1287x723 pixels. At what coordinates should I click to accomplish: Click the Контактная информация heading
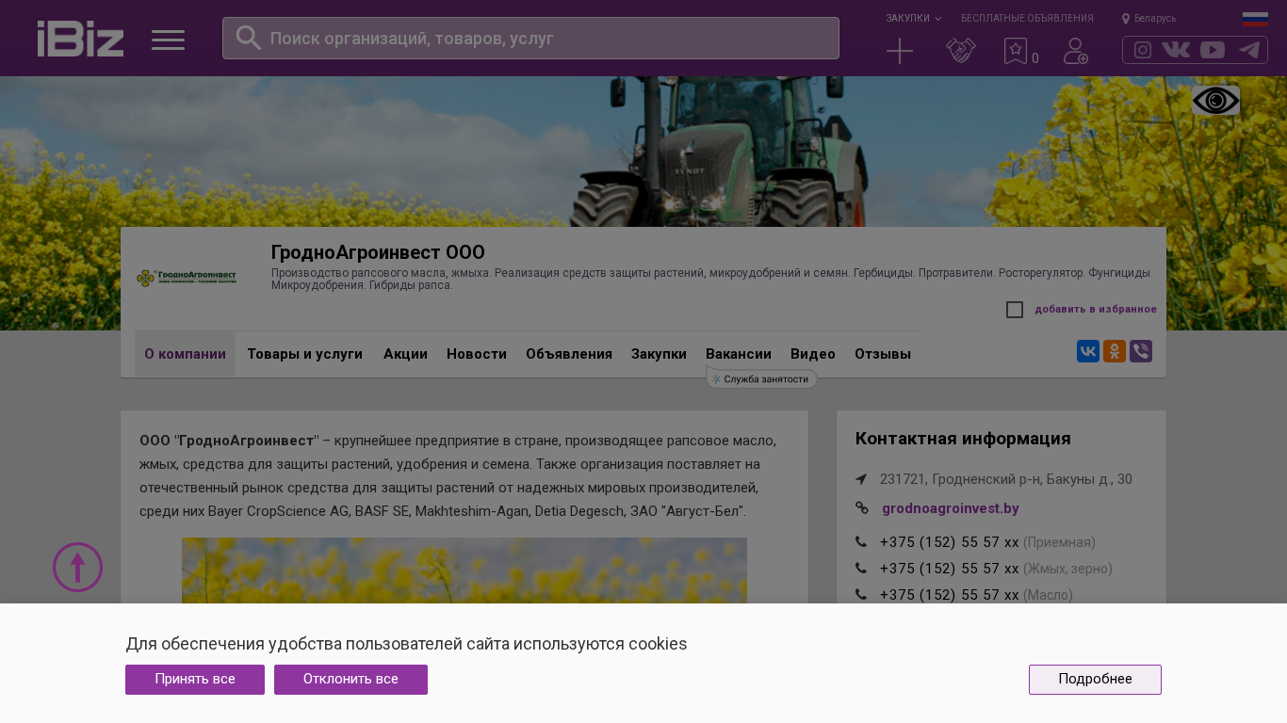tap(963, 439)
